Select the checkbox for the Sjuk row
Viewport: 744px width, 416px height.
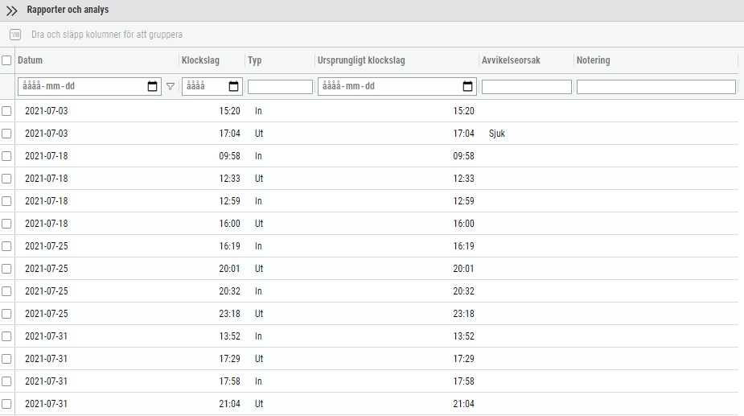6,134
